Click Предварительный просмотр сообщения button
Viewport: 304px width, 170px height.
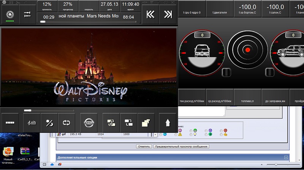tap(181, 147)
